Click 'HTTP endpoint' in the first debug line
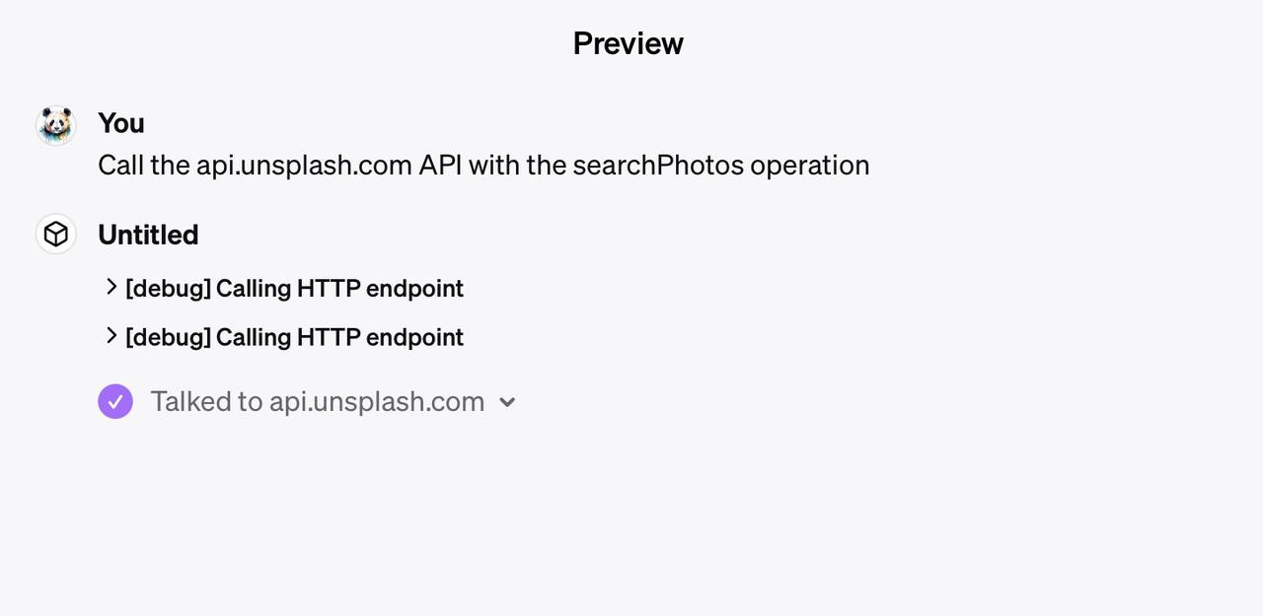The height and width of the screenshot is (616, 1263). click(380, 288)
